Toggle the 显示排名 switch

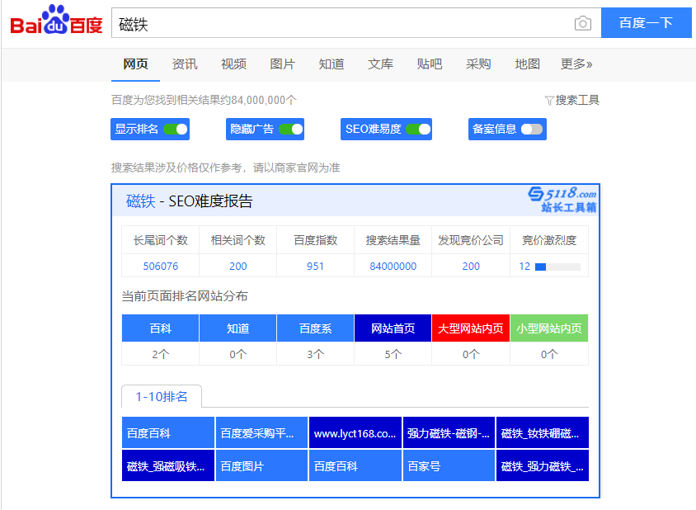click(176, 130)
